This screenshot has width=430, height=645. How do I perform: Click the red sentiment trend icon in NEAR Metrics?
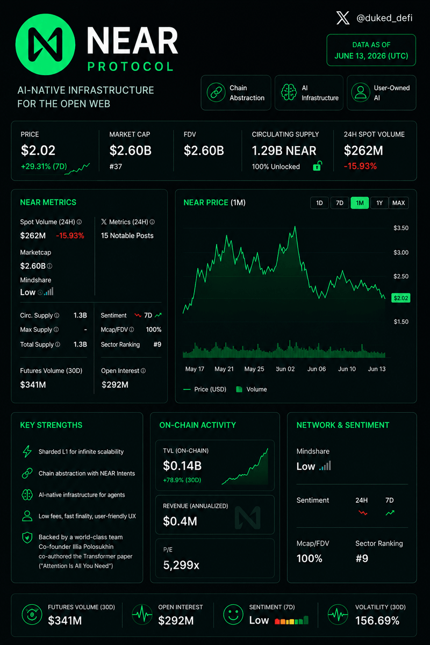(138, 316)
